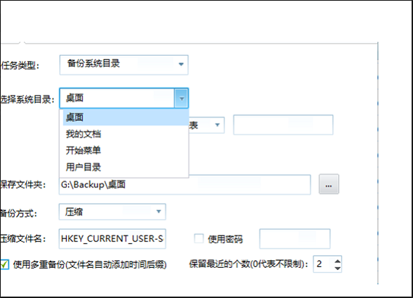The height and width of the screenshot is (298, 413).
Task: Click the 任务类型 dropdown arrow
Action: pyautogui.click(x=180, y=65)
